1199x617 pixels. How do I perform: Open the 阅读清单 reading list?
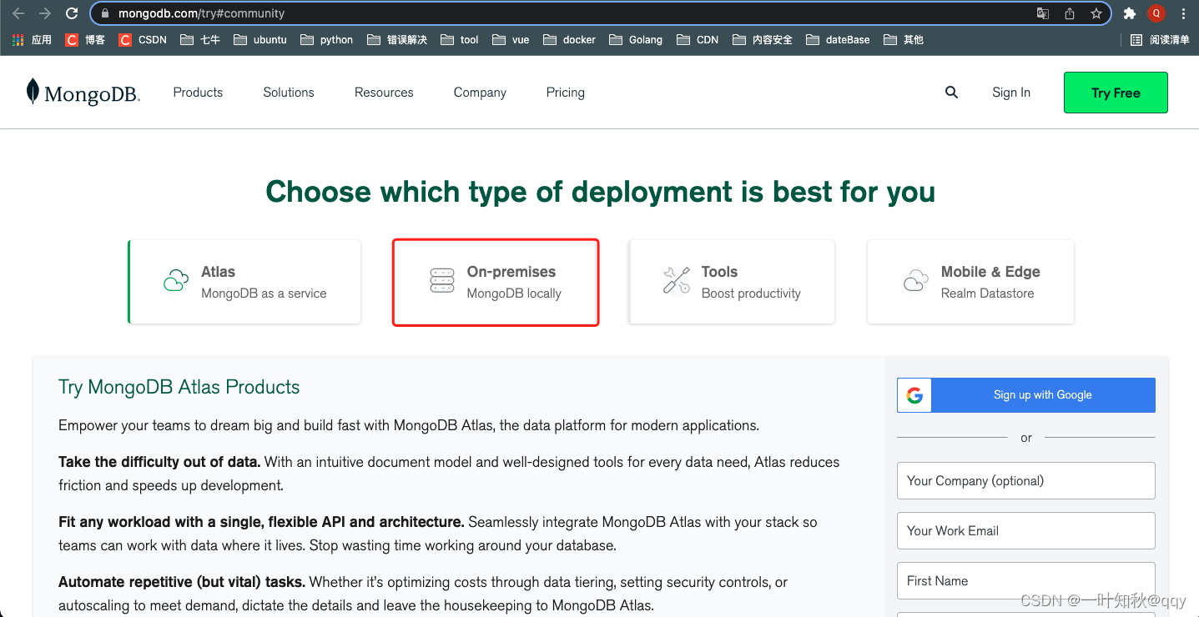[1160, 39]
